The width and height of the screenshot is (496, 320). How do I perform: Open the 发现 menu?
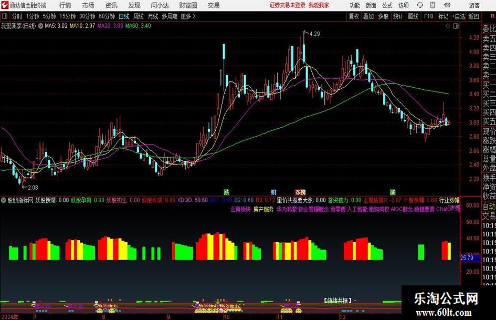coord(134,5)
